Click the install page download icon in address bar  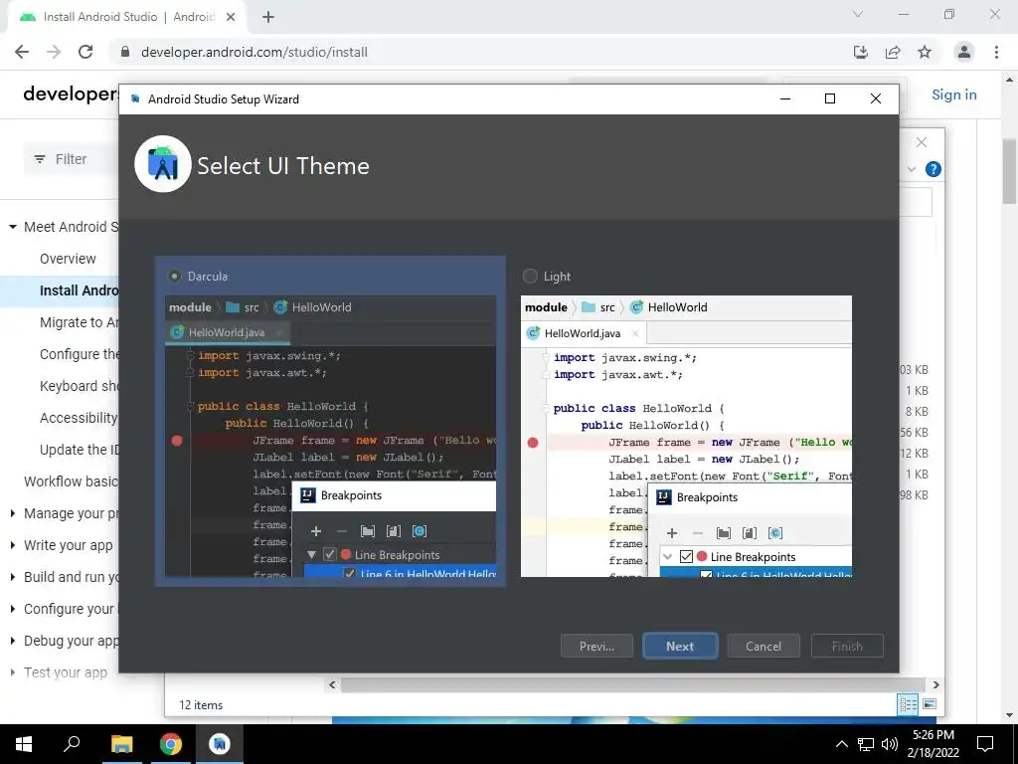click(x=860, y=52)
